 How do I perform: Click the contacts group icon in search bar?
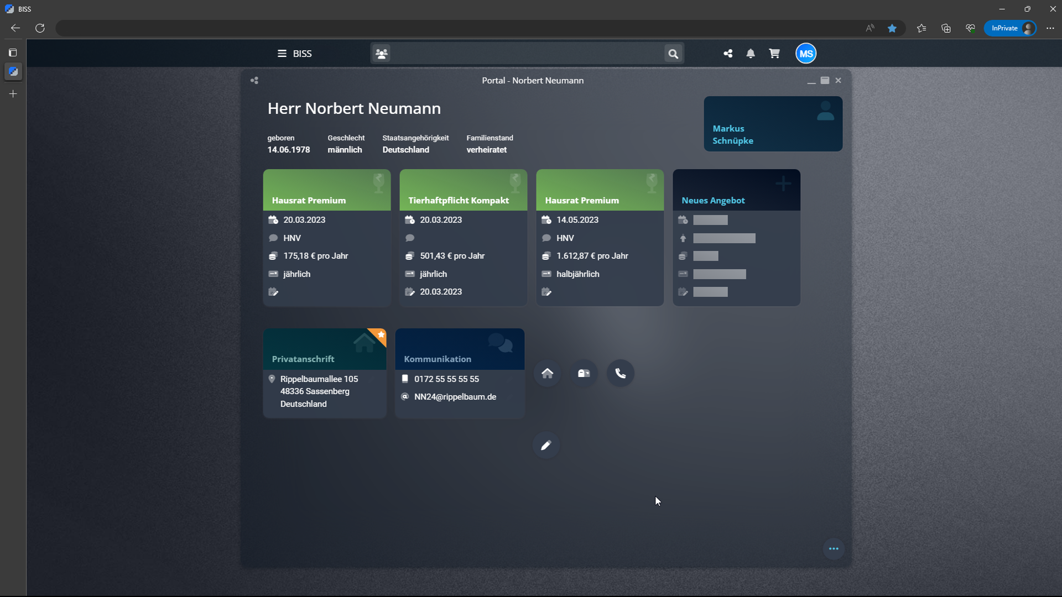381,54
